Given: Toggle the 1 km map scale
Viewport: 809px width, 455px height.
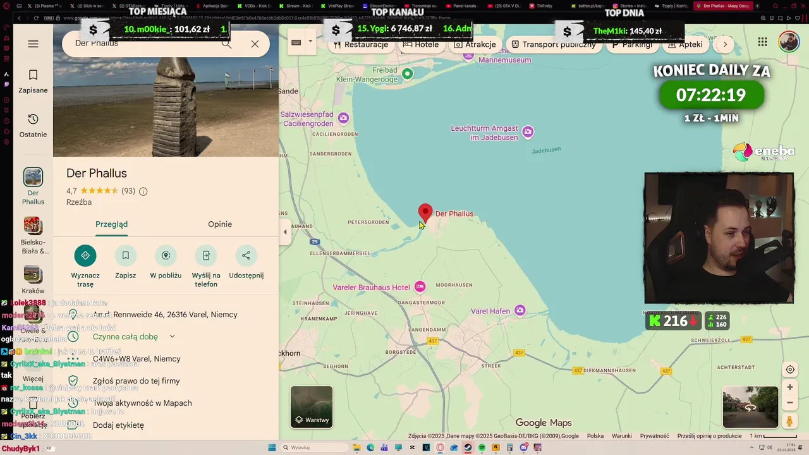Looking at the screenshot, I should pyautogui.click(x=773, y=436).
